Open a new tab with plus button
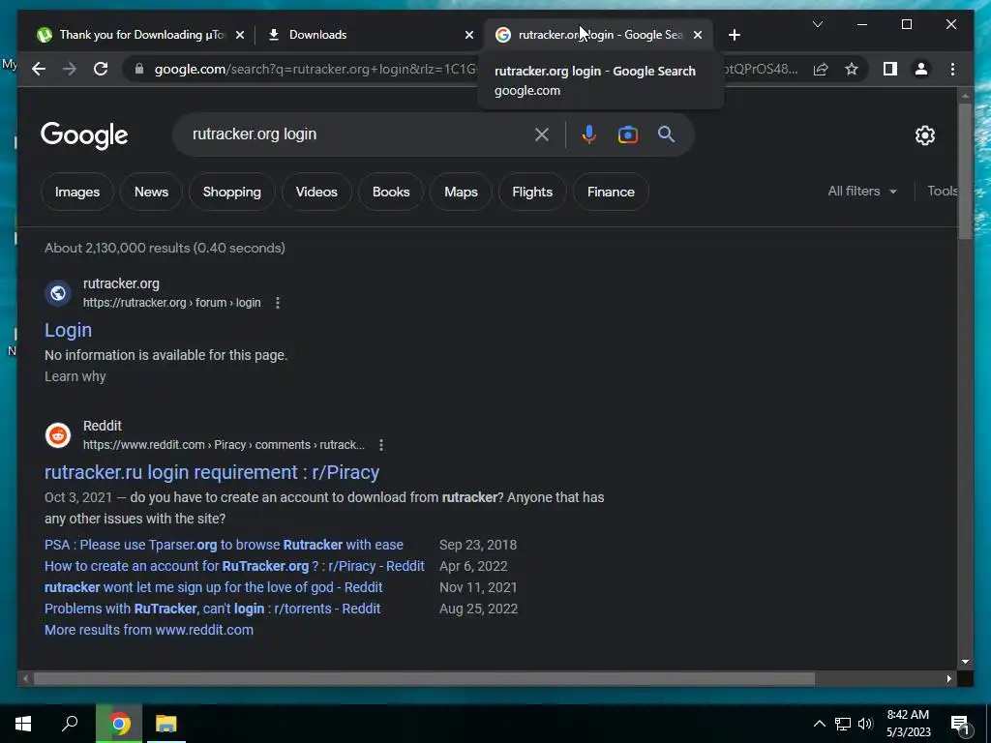The width and height of the screenshot is (991, 743). click(x=734, y=35)
